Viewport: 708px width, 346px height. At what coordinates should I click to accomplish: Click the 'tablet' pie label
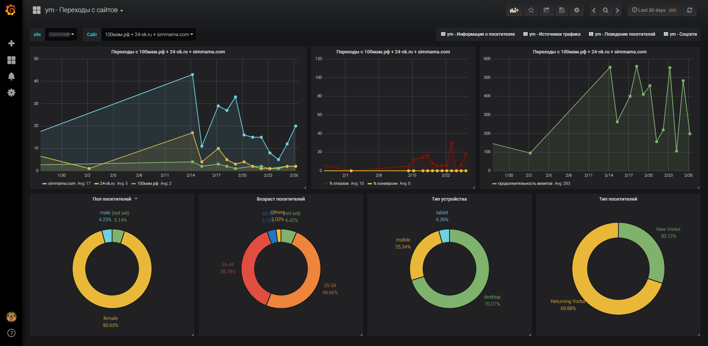tap(442, 213)
